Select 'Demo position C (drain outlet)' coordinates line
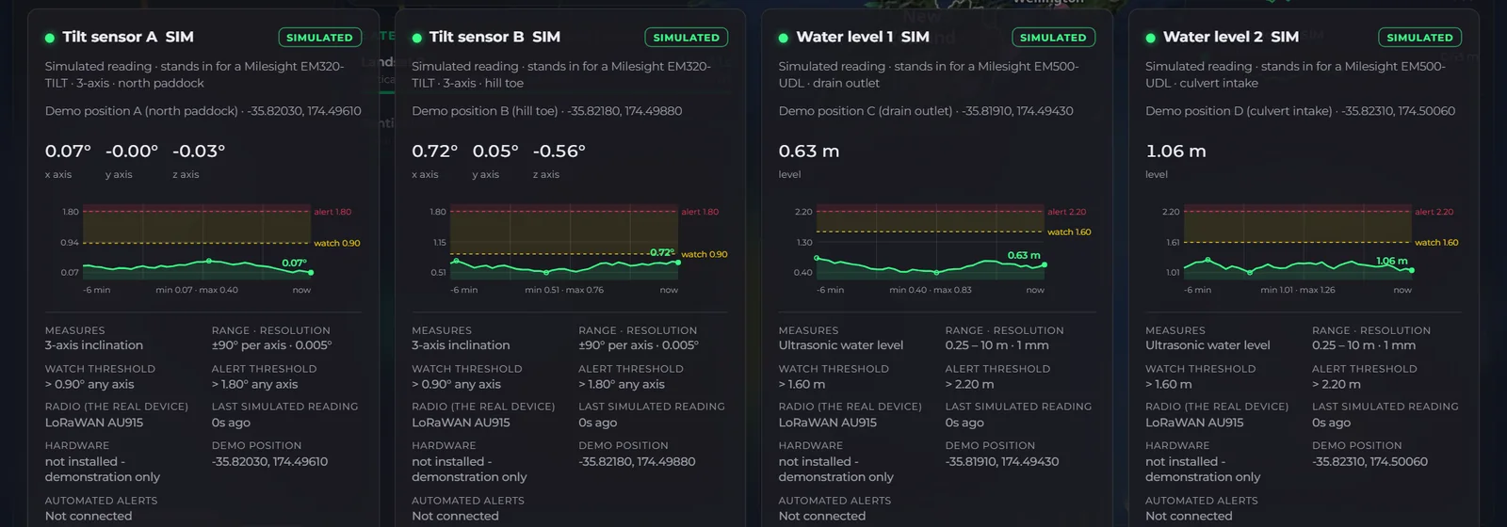This screenshot has width=1507, height=527. (x=926, y=111)
